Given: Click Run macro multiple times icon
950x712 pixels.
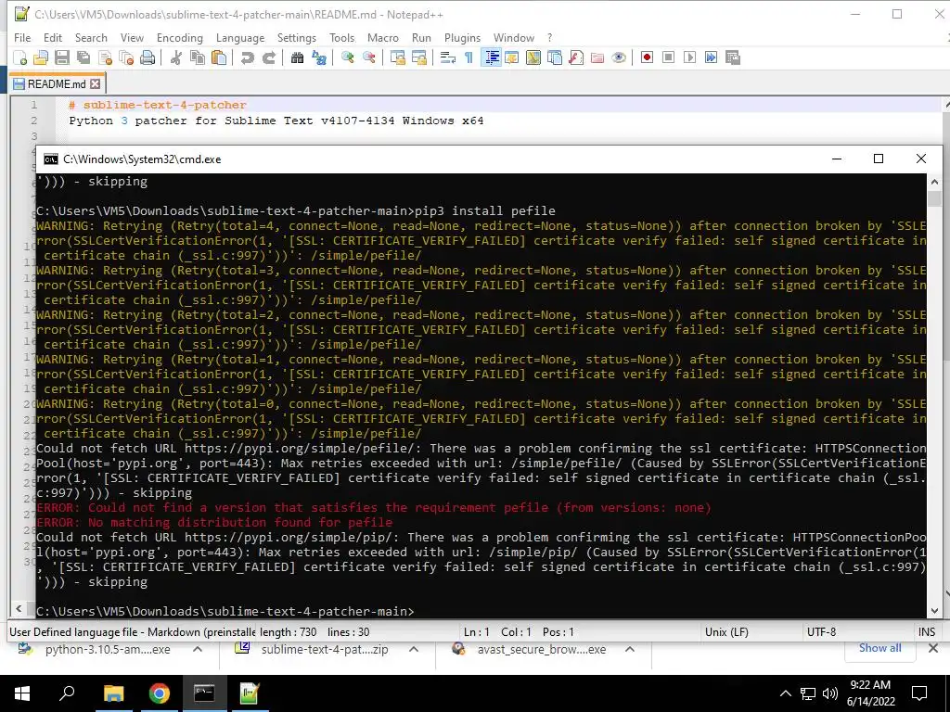Looking at the screenshot, I should [x=711, y=57].
